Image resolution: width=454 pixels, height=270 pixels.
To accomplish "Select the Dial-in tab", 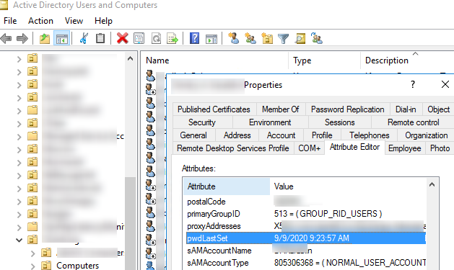I will tap(406, 109).
